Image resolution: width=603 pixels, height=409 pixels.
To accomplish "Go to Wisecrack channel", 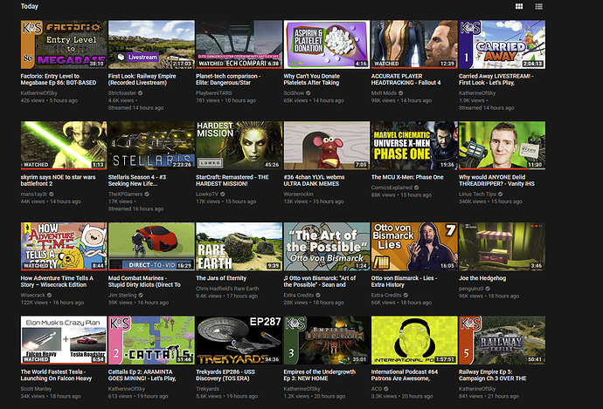I will pos(33,295).
